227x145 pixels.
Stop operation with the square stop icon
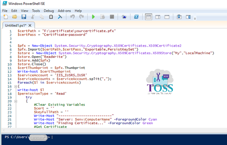coord(112,17)
